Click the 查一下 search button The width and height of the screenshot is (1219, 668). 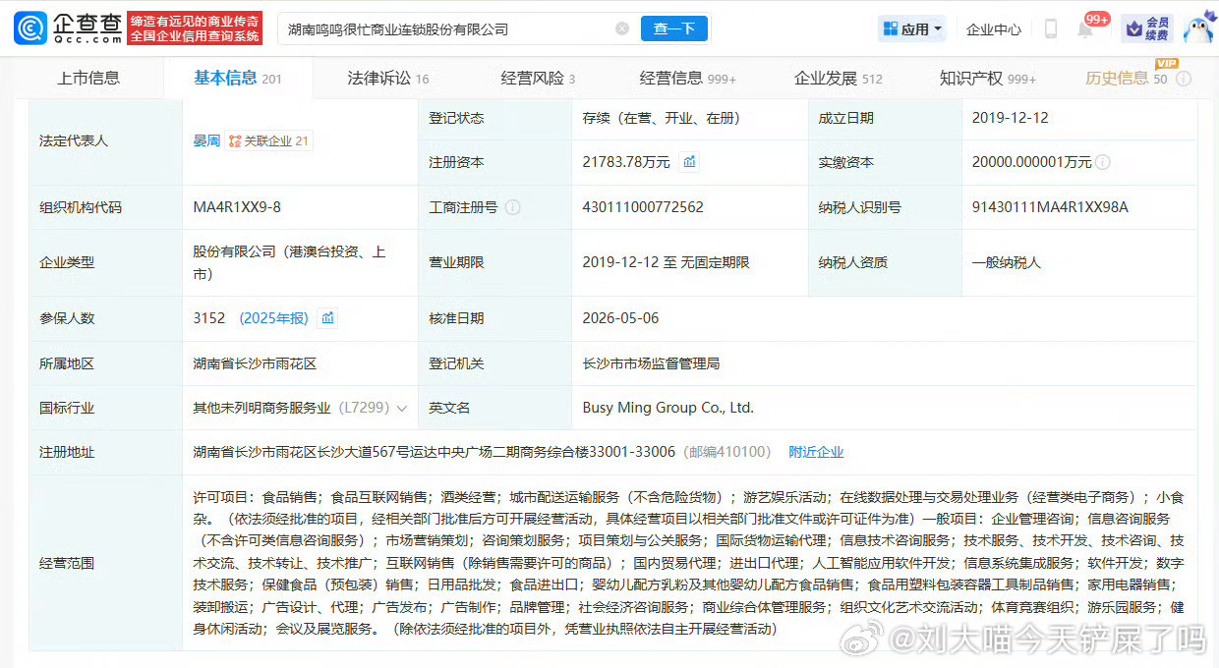pos(673,28)
